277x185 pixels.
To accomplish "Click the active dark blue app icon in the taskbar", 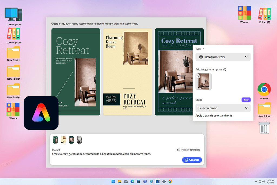I will 158,181.
